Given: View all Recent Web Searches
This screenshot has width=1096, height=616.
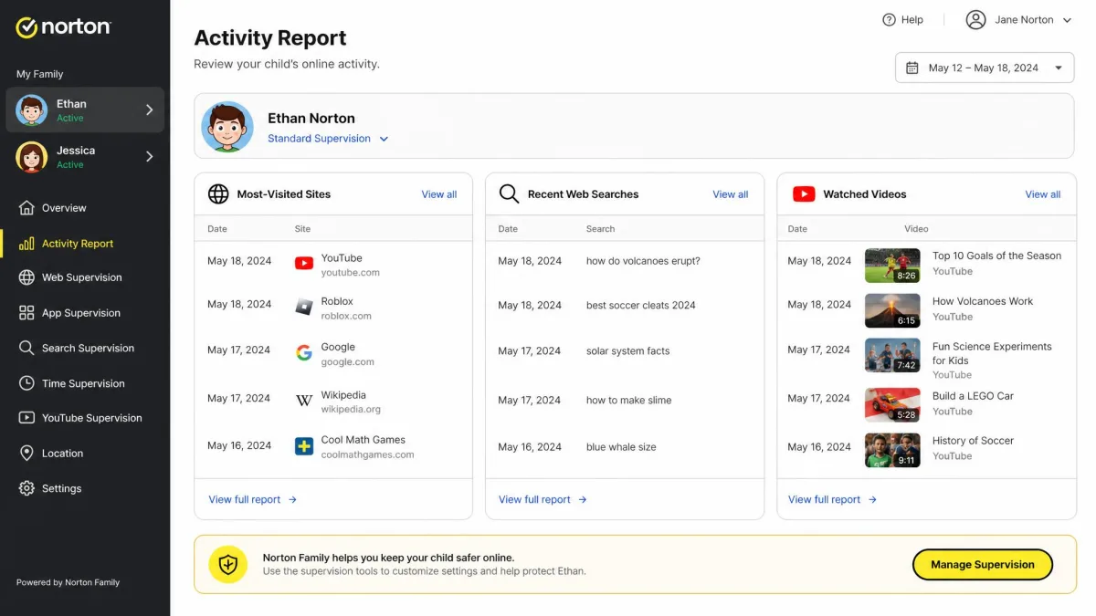Looking at the screenshot, I should (731, 194).
